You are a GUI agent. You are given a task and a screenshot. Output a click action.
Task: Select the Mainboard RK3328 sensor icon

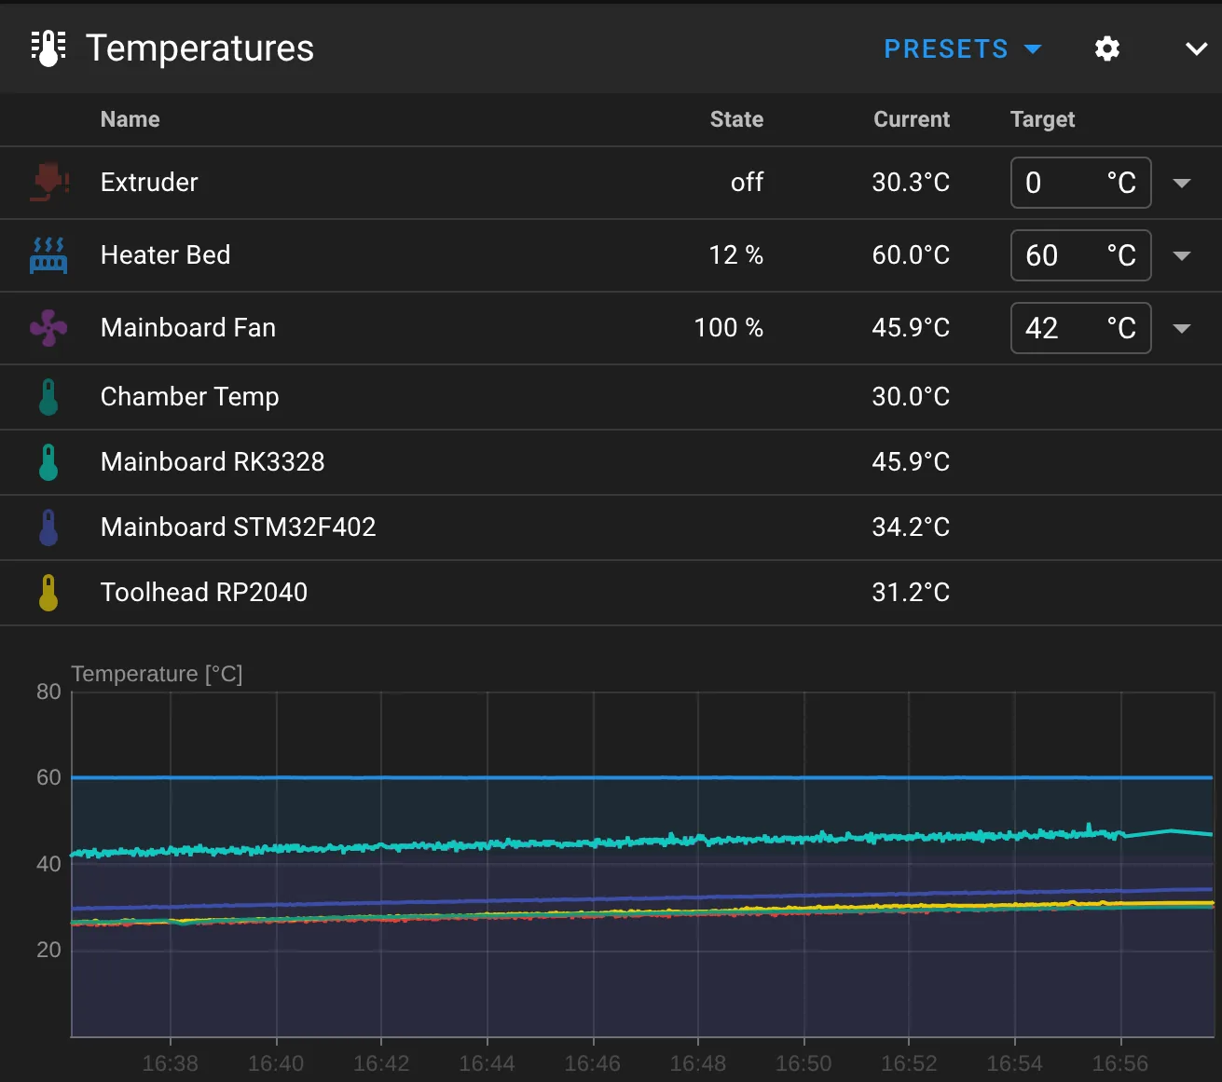click(48, 461)
